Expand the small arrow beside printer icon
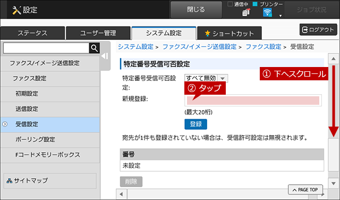This screenshot has width=340, height=200. (x=280, y=15)
